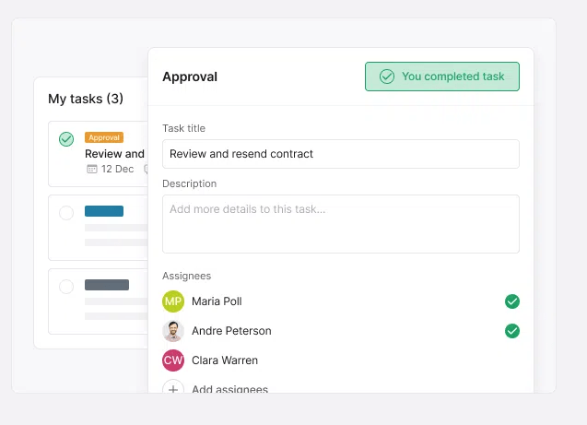Click the You completed task button

click(442, 77)
